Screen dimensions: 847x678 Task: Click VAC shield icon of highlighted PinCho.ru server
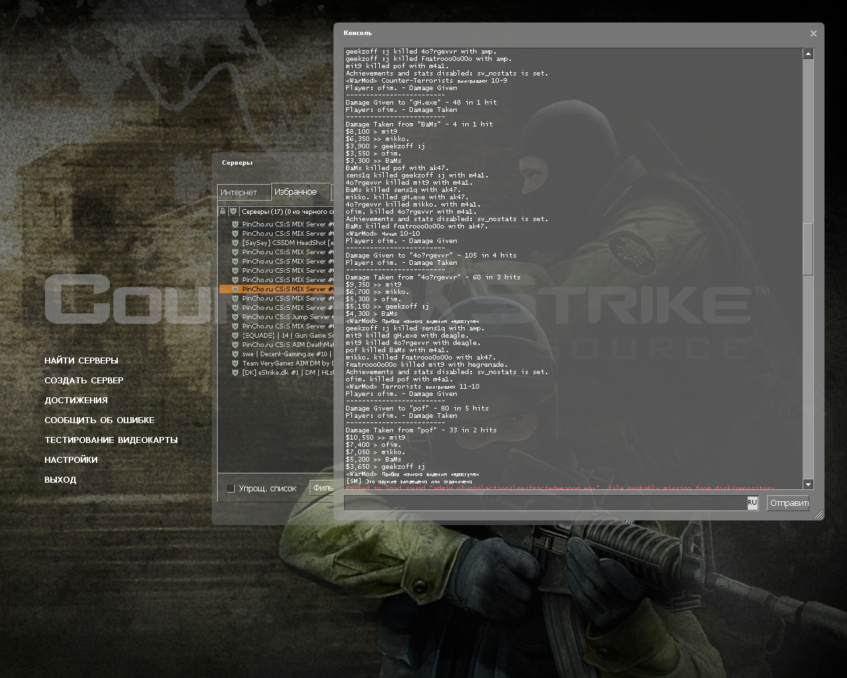(235, 289)
